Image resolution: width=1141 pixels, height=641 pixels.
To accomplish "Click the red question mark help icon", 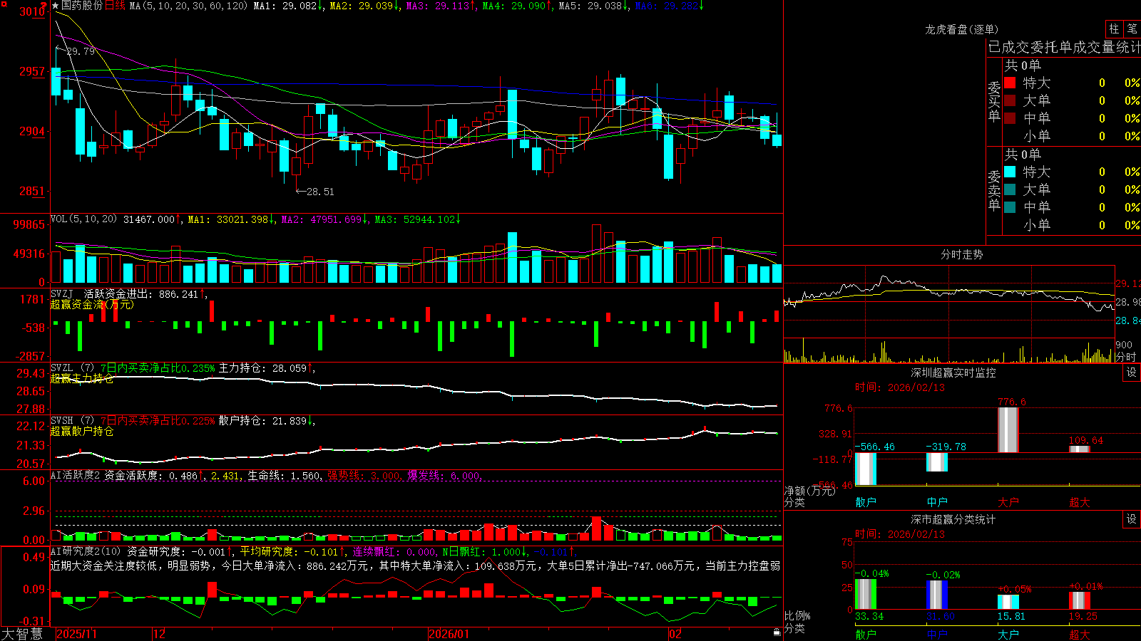I will tap(45, 6).
